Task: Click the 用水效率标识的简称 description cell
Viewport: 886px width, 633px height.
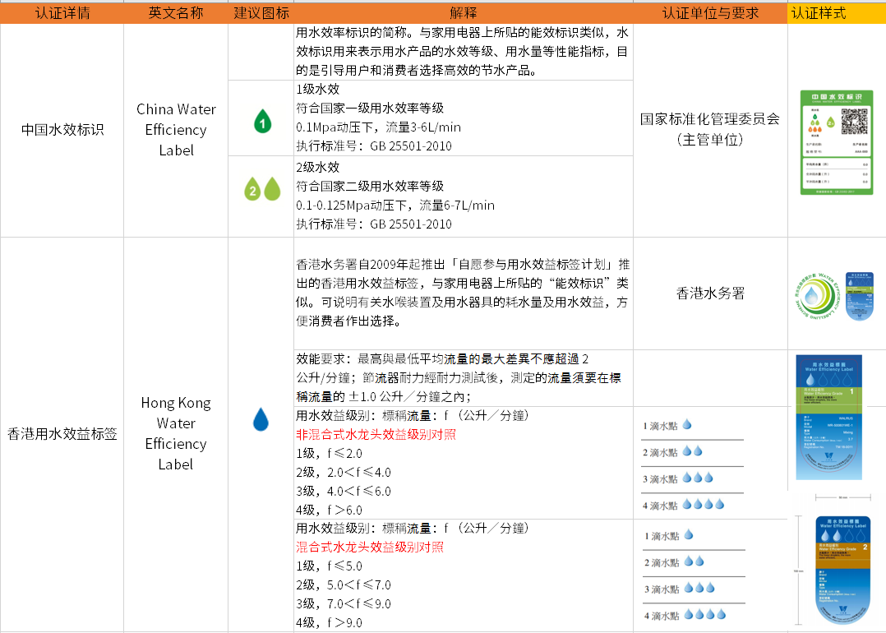Action: pyautogui.click(x=464, y=52)
